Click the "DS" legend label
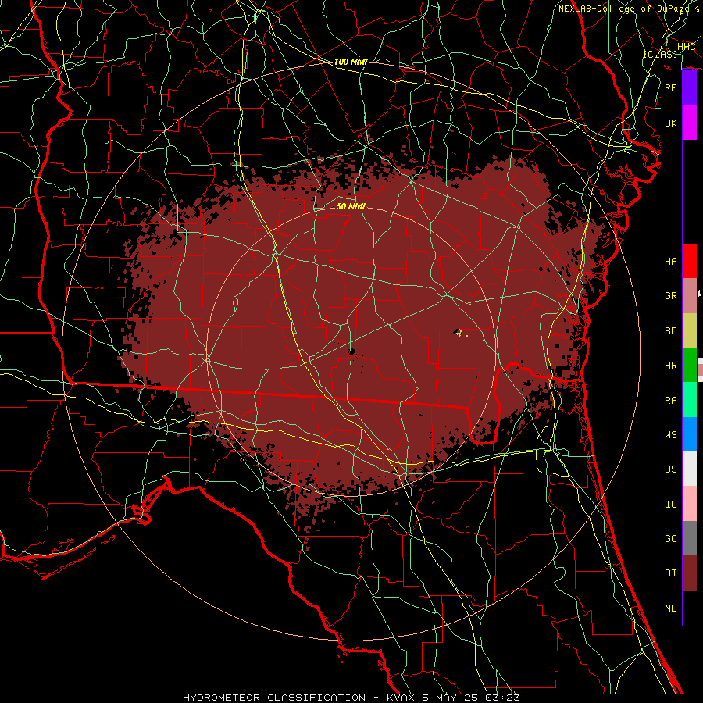 (670, 469)
